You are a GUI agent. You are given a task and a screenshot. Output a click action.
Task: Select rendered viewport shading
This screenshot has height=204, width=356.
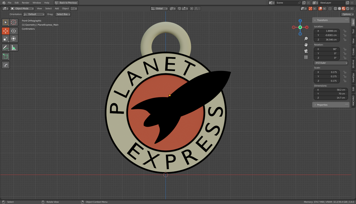click(347, 9)
